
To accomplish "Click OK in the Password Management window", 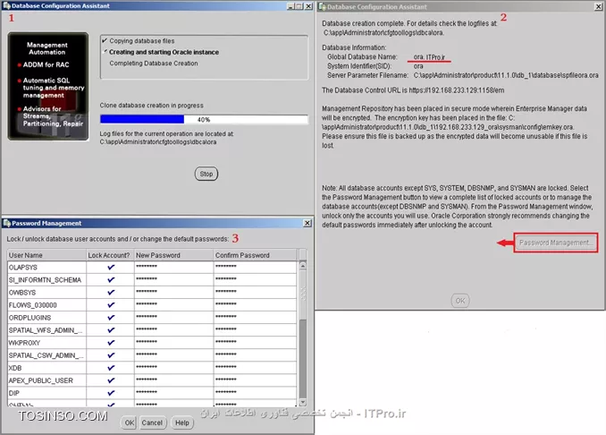I will click(129, 422).
